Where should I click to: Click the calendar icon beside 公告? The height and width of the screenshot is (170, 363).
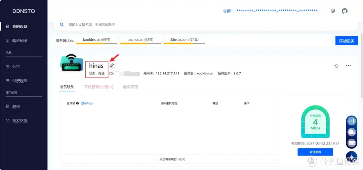coord(8,67)
